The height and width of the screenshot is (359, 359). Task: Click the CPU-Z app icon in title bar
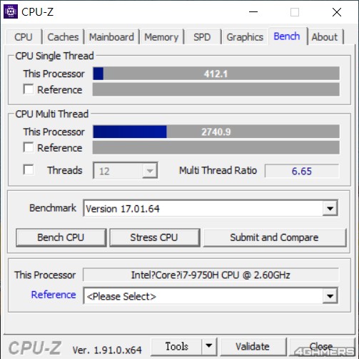11,11
